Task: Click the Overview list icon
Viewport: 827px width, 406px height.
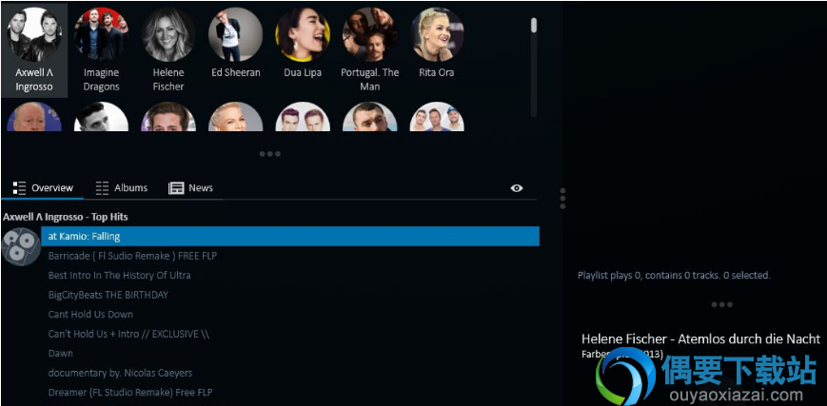Action: click(20, 188)
